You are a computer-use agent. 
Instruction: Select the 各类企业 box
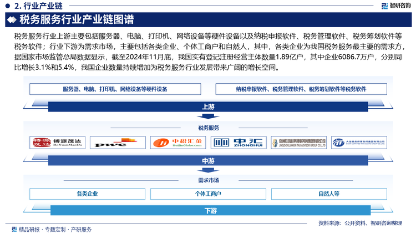point(87,194)
